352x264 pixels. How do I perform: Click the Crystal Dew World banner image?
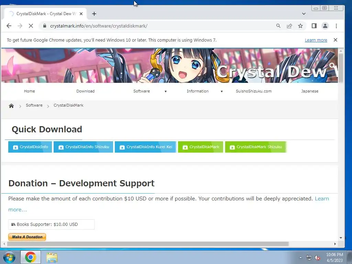(x=169, y=66)
